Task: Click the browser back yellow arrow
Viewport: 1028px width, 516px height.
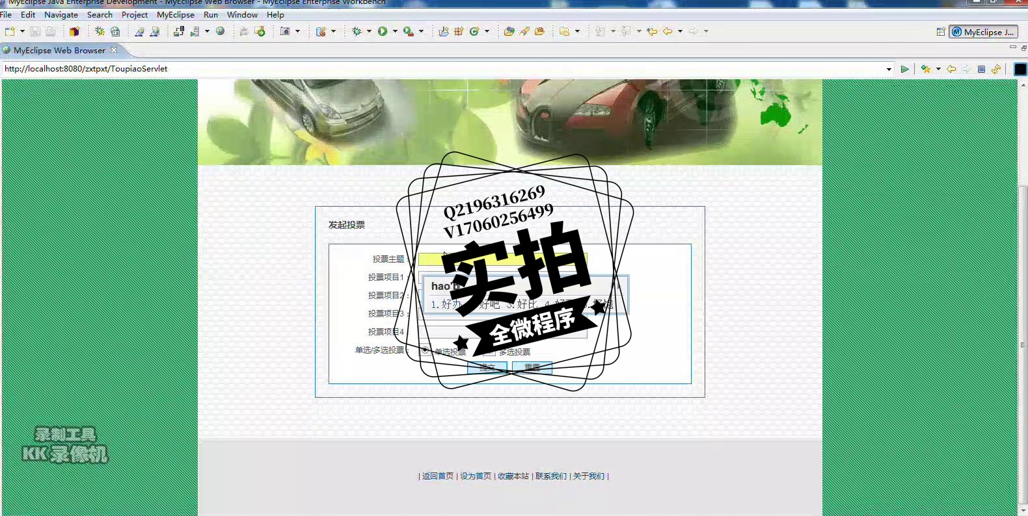Action: pyautogui.click(x=951, y=69)
